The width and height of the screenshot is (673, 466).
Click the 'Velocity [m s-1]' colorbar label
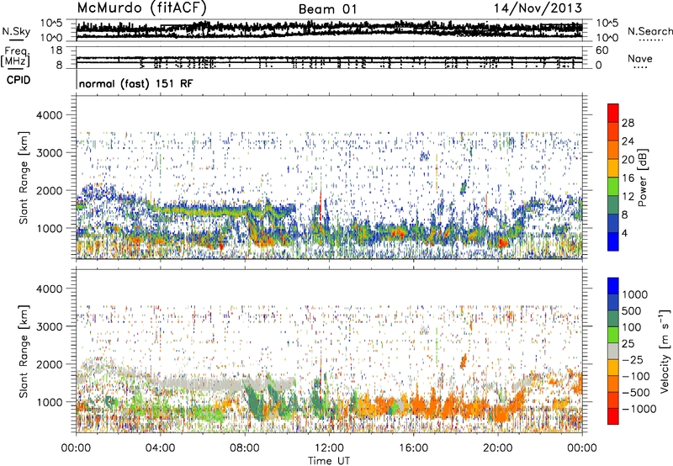665,351
